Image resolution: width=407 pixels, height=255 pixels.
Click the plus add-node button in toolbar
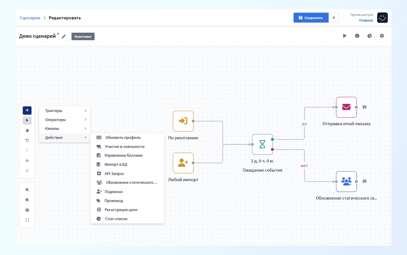click(27, 110)
